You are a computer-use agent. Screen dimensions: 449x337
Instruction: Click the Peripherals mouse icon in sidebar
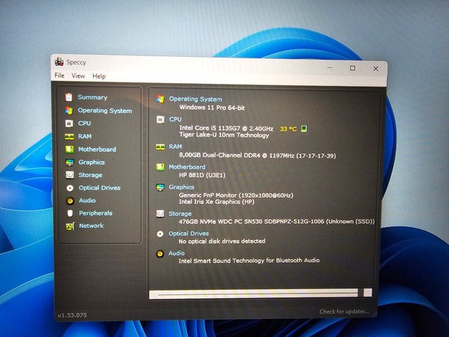(x=70, y=213)
